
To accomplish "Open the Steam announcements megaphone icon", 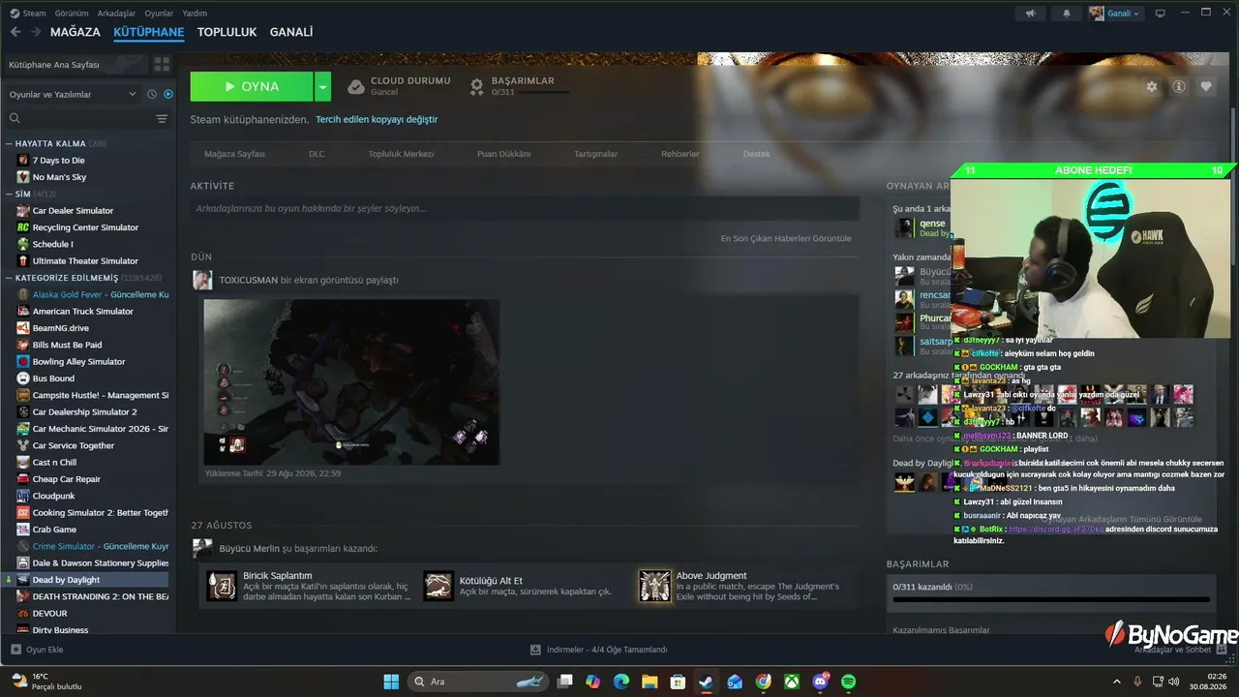I will click(x=1031, y=14).
